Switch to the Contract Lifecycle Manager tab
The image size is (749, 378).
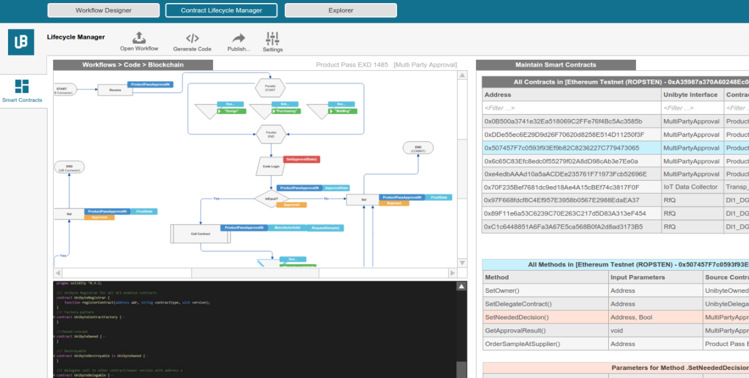(221, 10)
